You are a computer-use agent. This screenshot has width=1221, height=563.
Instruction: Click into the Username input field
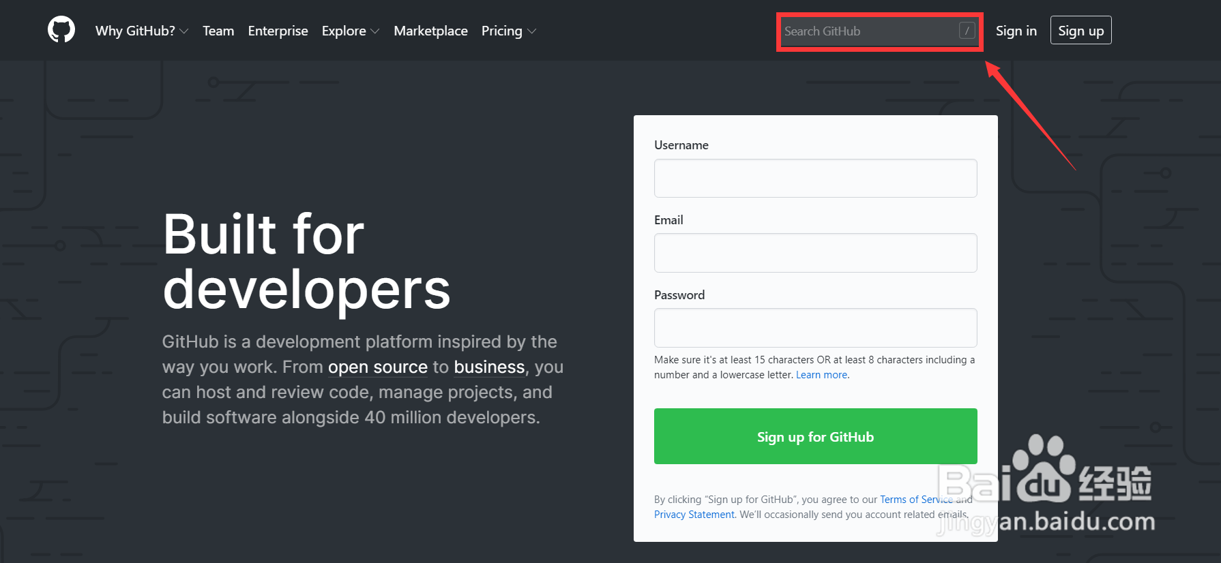click(816, 178)
